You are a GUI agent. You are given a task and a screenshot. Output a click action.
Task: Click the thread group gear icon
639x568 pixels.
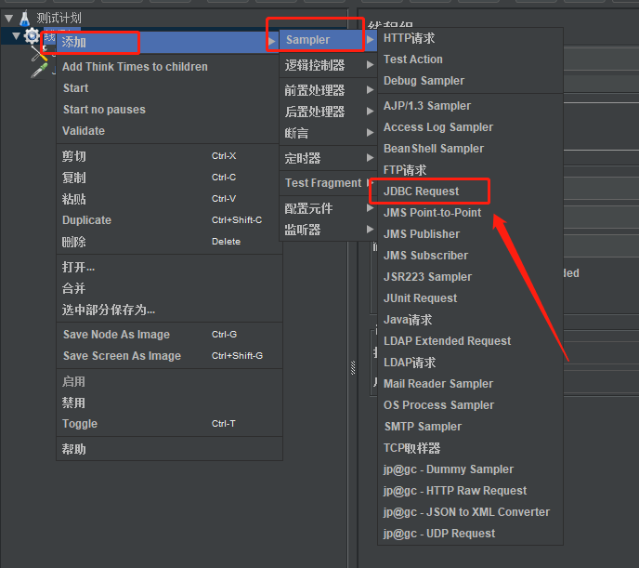pyautogui.click(x=32, y=36)
